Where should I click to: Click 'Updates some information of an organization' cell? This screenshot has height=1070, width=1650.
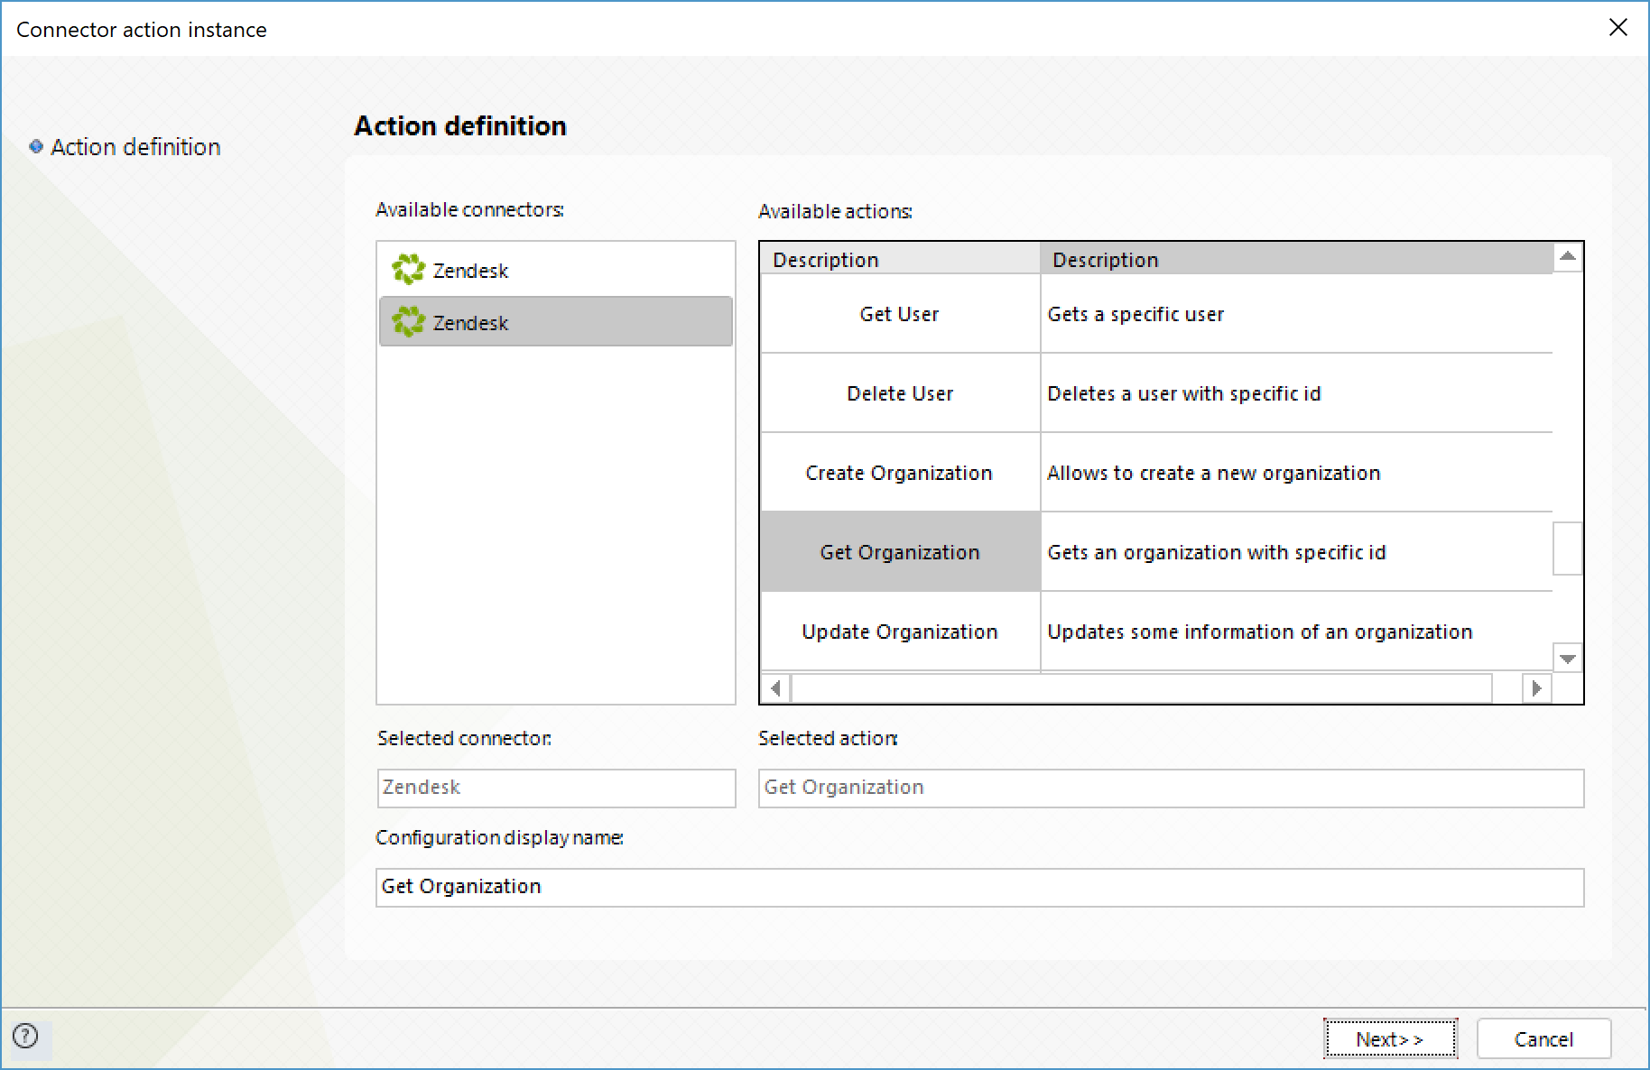click(x=1296, y=632)
